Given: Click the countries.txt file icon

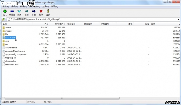Looking at the screenshot, I should 4,48.
